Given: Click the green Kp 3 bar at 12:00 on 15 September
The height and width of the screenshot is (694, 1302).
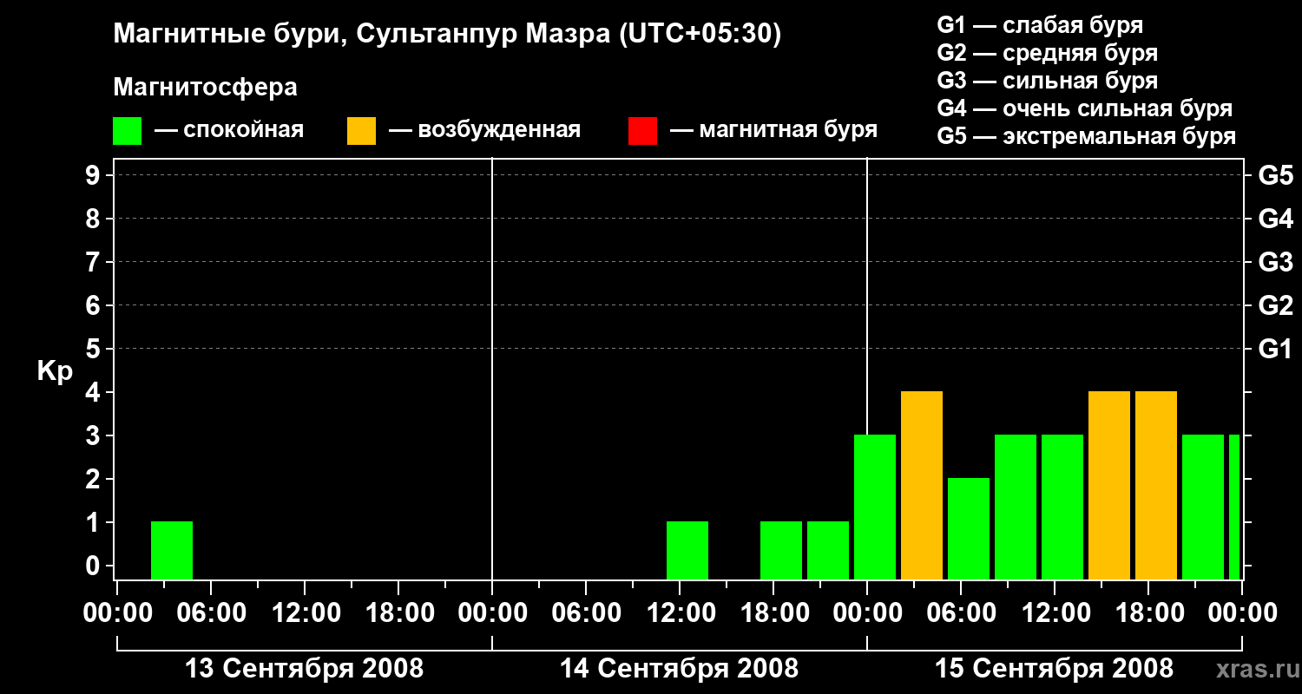Looking at the screenshot, I should click(x=1062, y=507).
